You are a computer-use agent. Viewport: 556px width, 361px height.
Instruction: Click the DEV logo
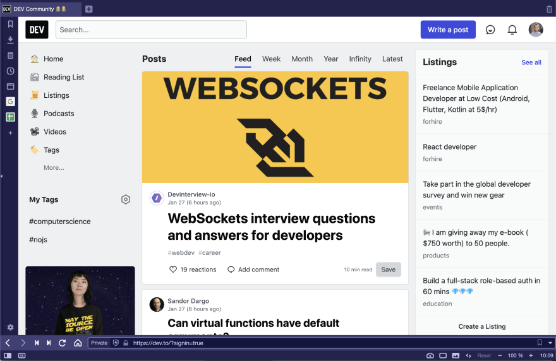pos(37,30)
